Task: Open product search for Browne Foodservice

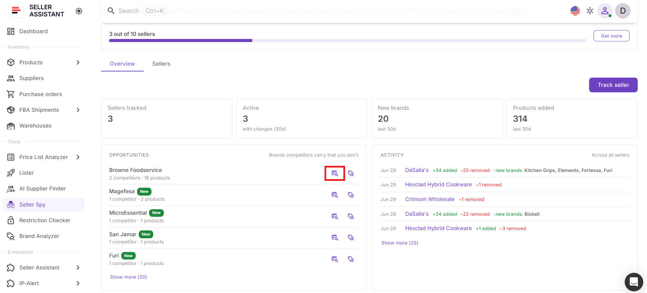Action: pyautogui.click(x=335, y=173)
